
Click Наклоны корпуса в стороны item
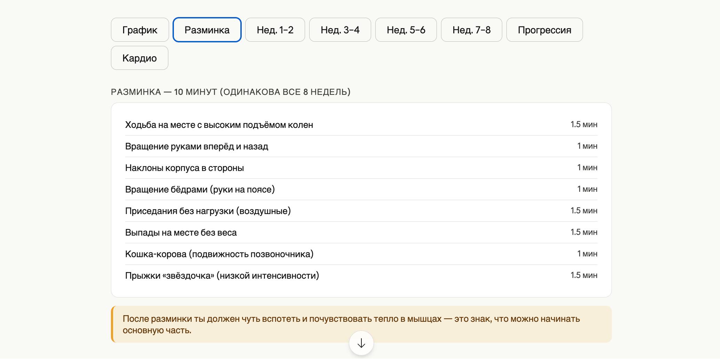(184, 168)
